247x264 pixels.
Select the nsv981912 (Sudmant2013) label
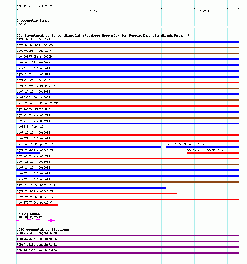(x=36, y=185)
